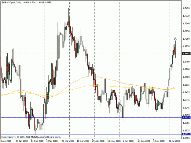Click the 1.7420 price scale value
The image size is (191, 143).
186,8
